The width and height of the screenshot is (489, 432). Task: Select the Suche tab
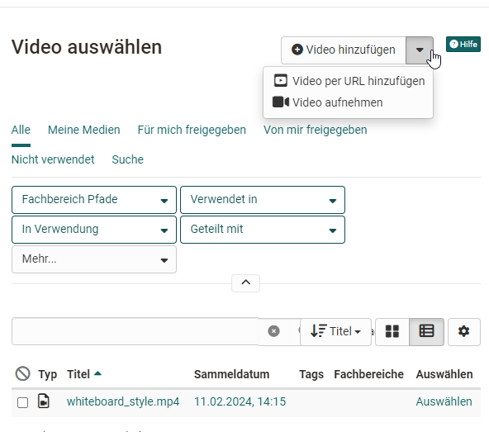point(127,159)
